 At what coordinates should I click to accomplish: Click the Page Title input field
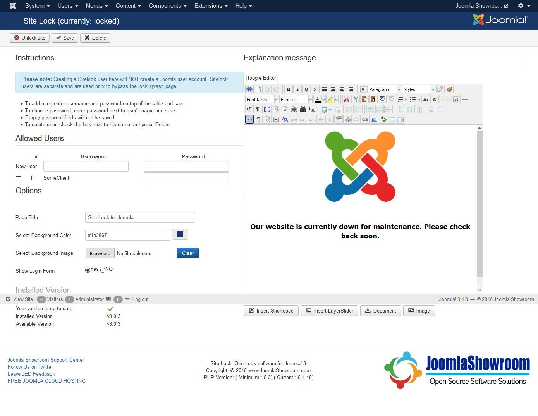pyautogui.click(x=140, y=217)
